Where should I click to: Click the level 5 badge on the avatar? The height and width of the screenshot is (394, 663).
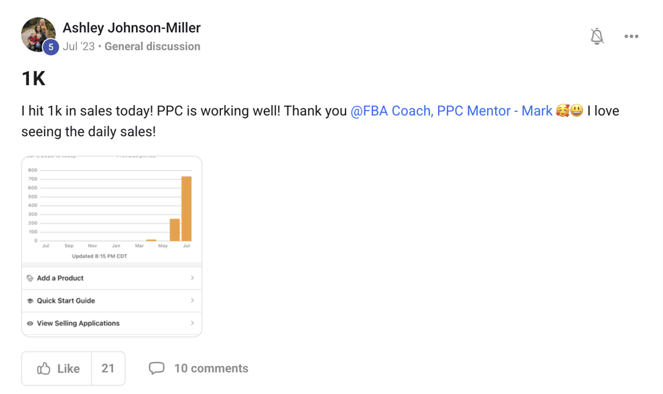(50, 47)
